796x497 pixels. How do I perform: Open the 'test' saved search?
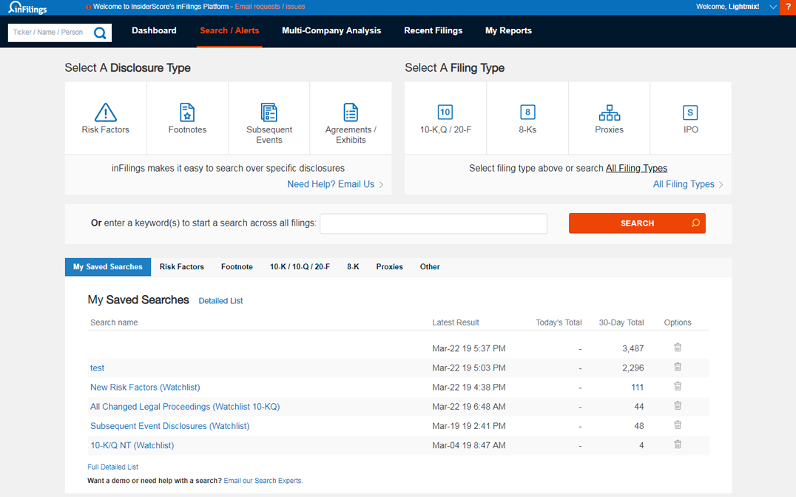coord(97,368)
